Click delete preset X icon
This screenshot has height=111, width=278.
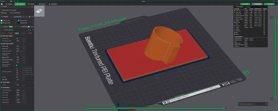[x=31, y=30]
